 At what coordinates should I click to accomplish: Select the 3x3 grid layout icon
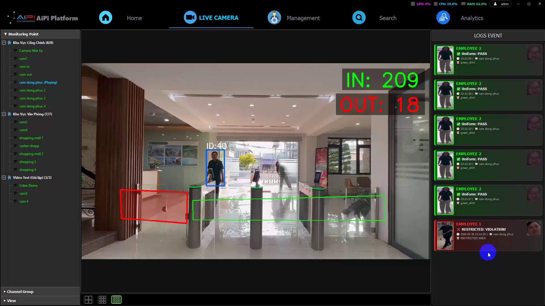click(102, 299)
